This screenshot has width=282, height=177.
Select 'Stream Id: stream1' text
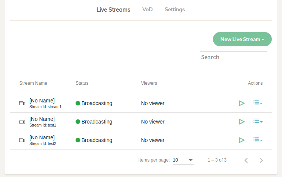click(46, 107)
